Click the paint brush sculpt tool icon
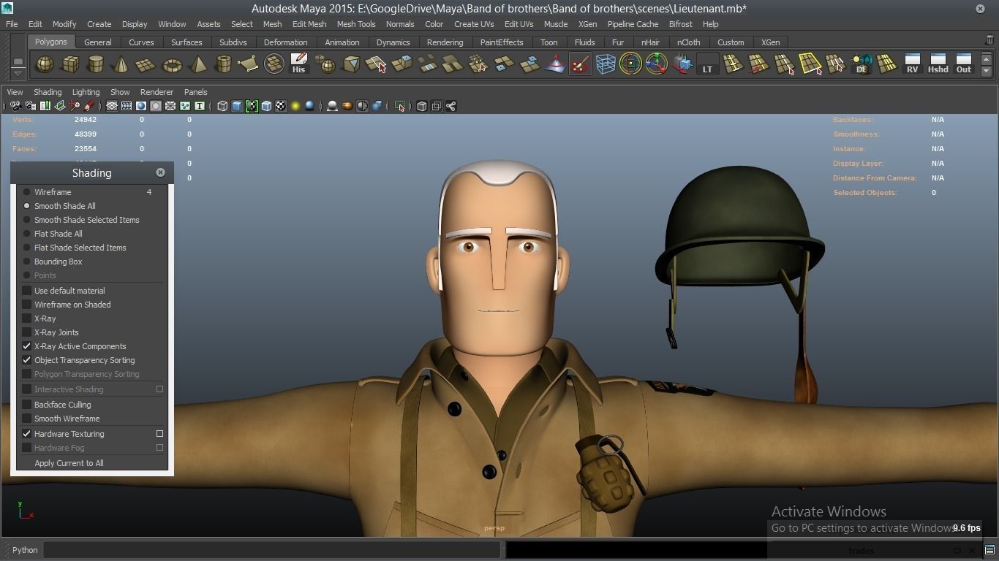999x561 pixels. coord(580,64)
